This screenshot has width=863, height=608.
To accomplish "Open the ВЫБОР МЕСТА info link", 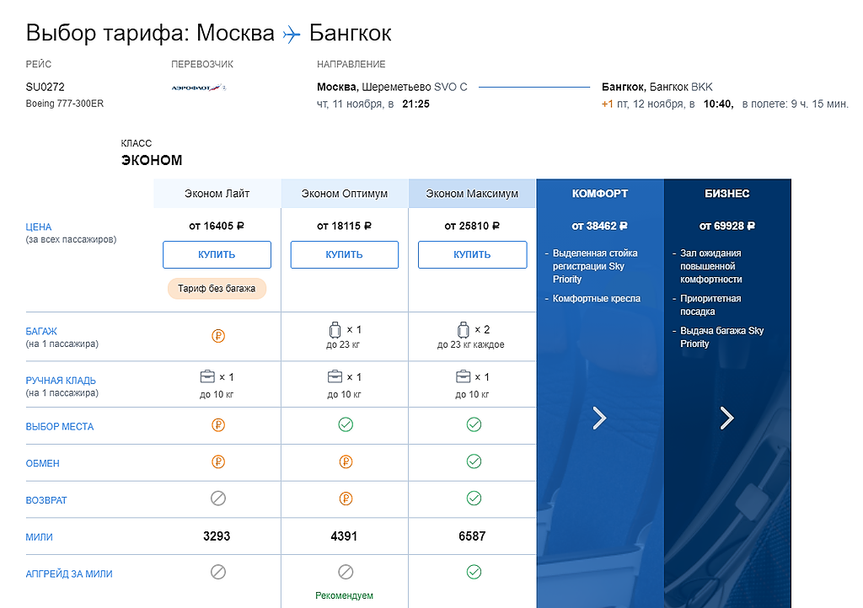I will coord(60,427).
